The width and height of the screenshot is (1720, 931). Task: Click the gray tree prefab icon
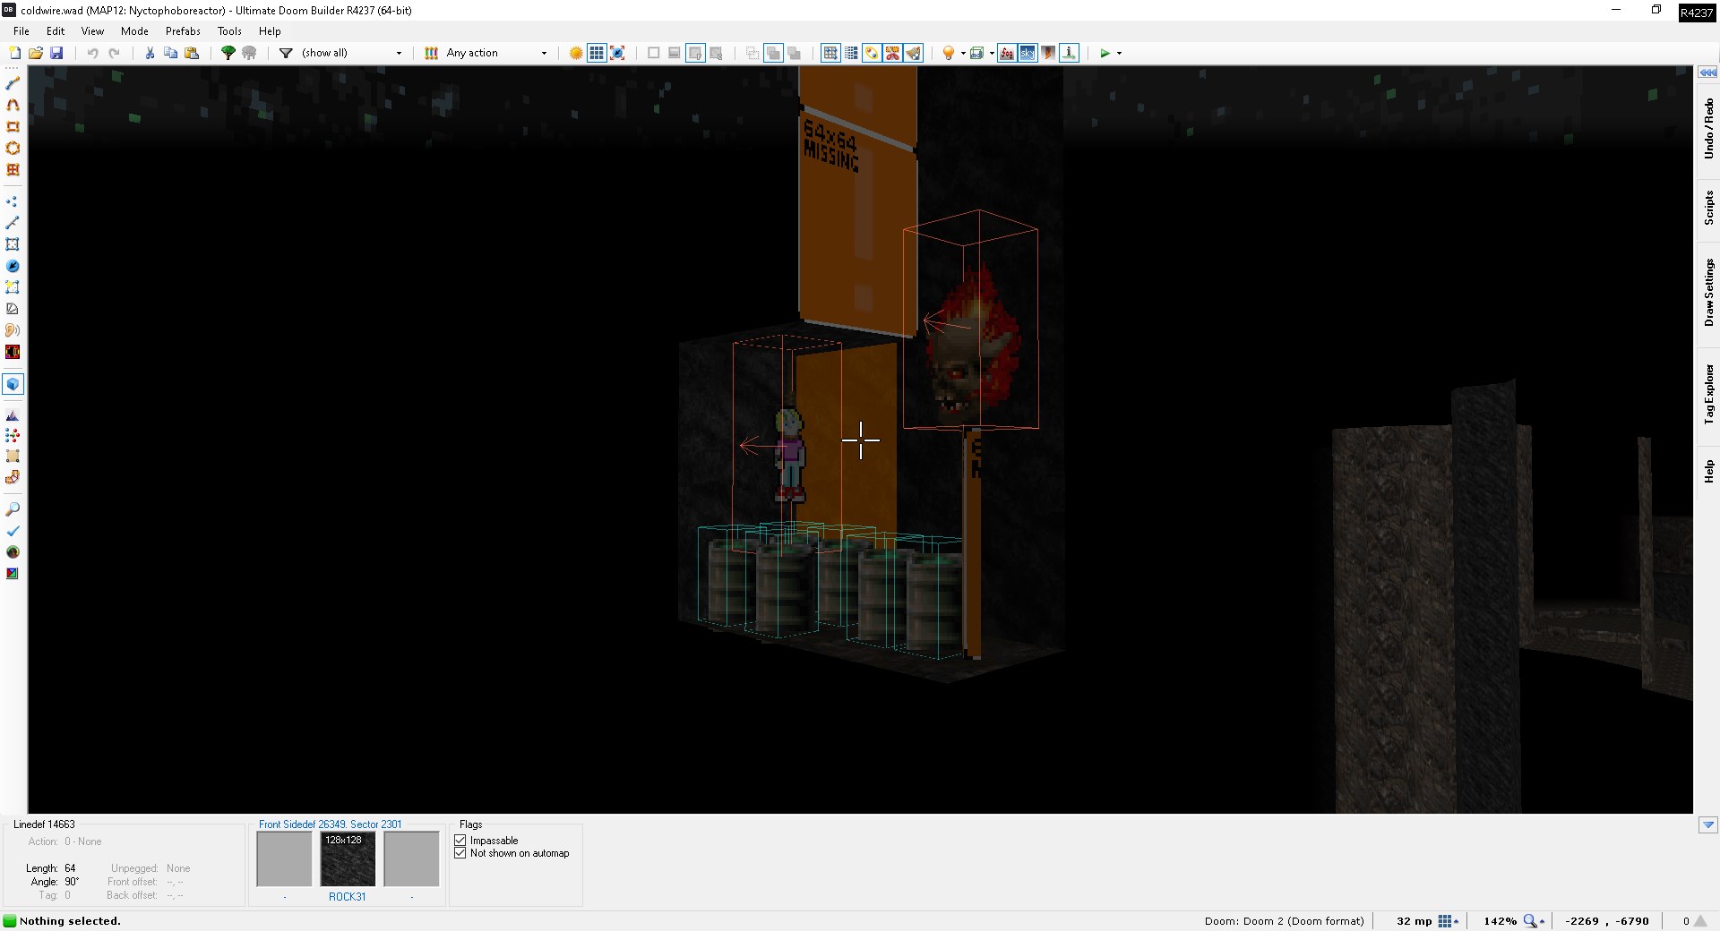[249, 53]
